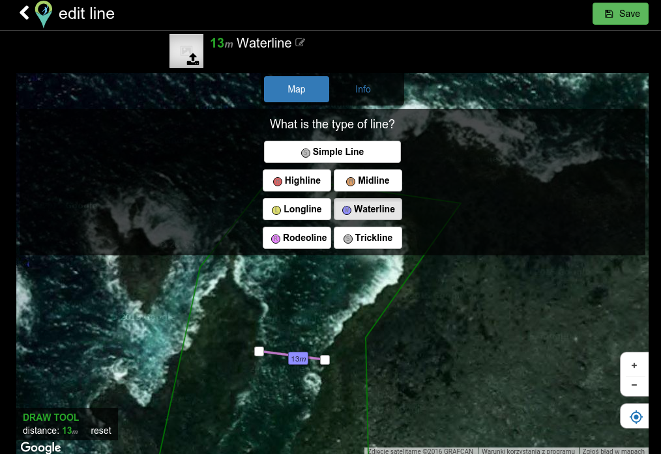
Task: Set line type to Rodeoline
Action: (x=297, y=238)
